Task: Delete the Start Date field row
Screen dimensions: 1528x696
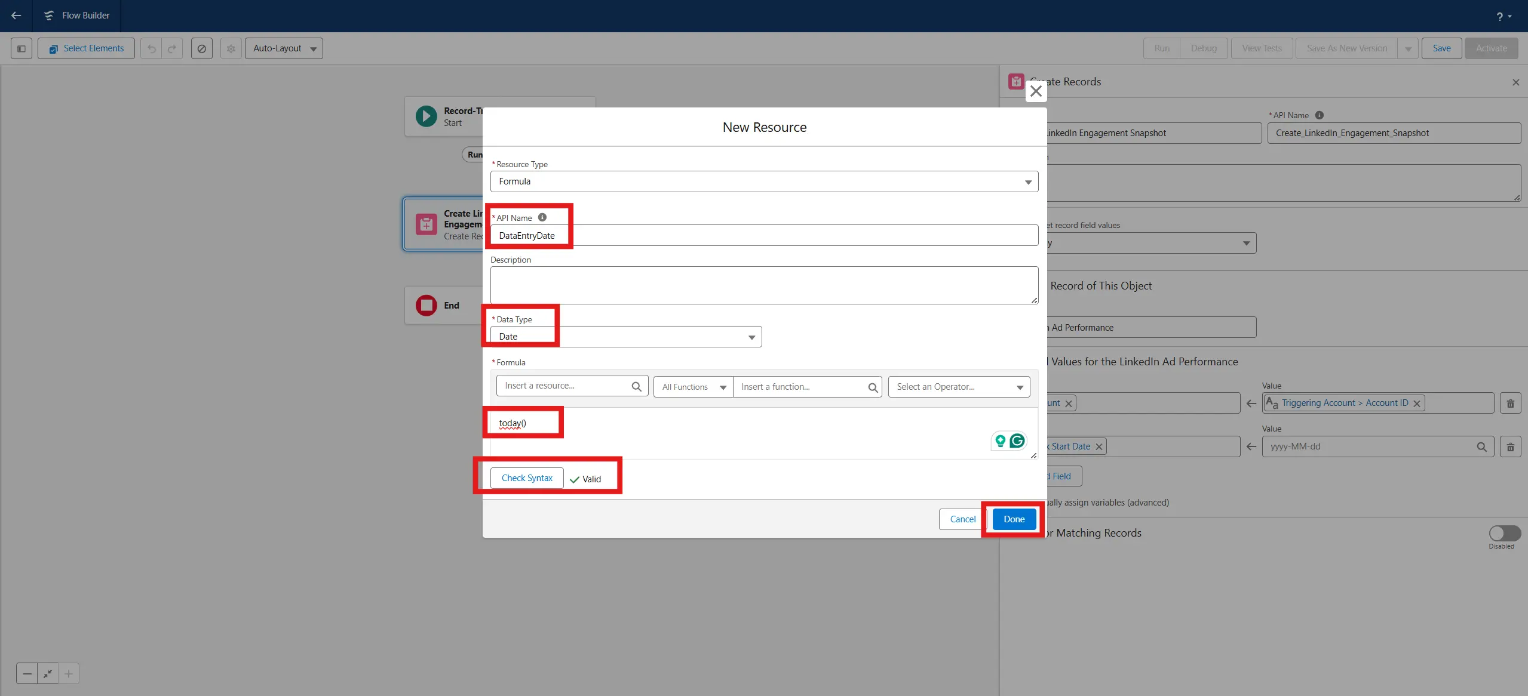Action: coord(1510,446)
